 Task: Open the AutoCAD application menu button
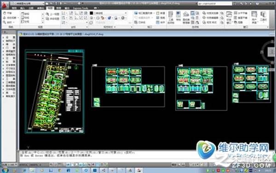(5, 5)
